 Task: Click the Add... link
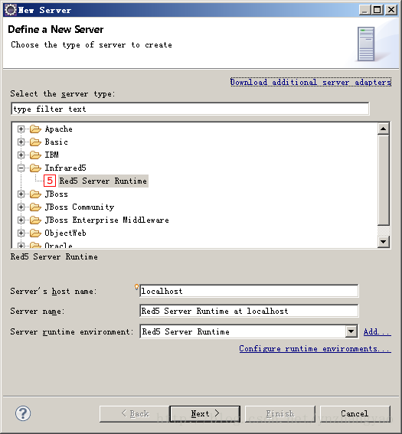click(377, 331)
